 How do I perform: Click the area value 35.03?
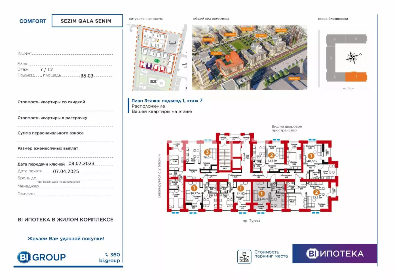(x=87, y=76)
